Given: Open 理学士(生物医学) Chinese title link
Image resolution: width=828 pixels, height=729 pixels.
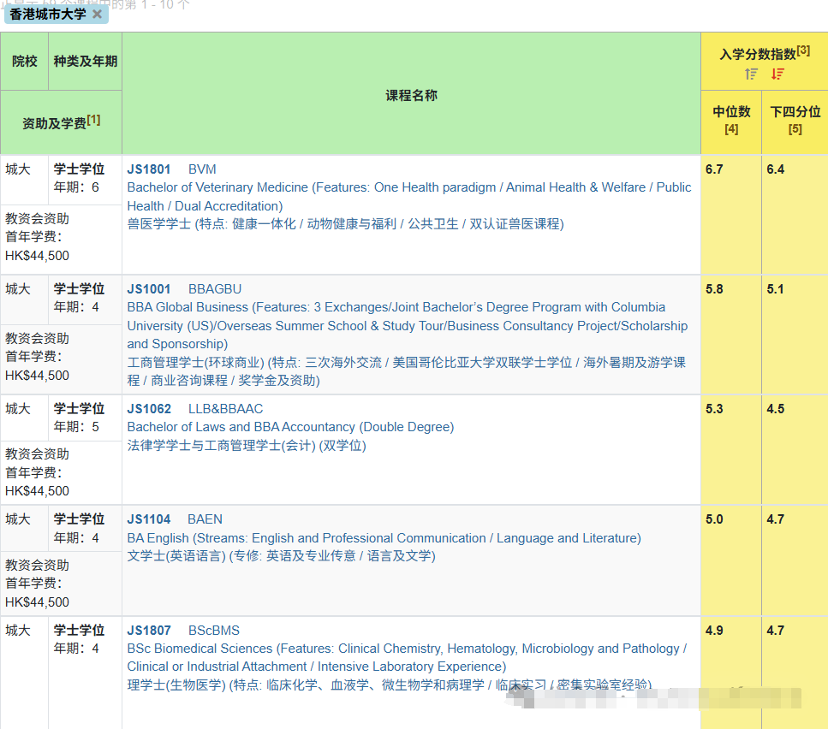Looking at the screenshot, I should coord(390,685).
